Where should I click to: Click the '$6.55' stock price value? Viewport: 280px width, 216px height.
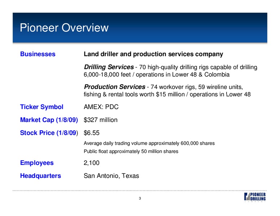(91, 133)
